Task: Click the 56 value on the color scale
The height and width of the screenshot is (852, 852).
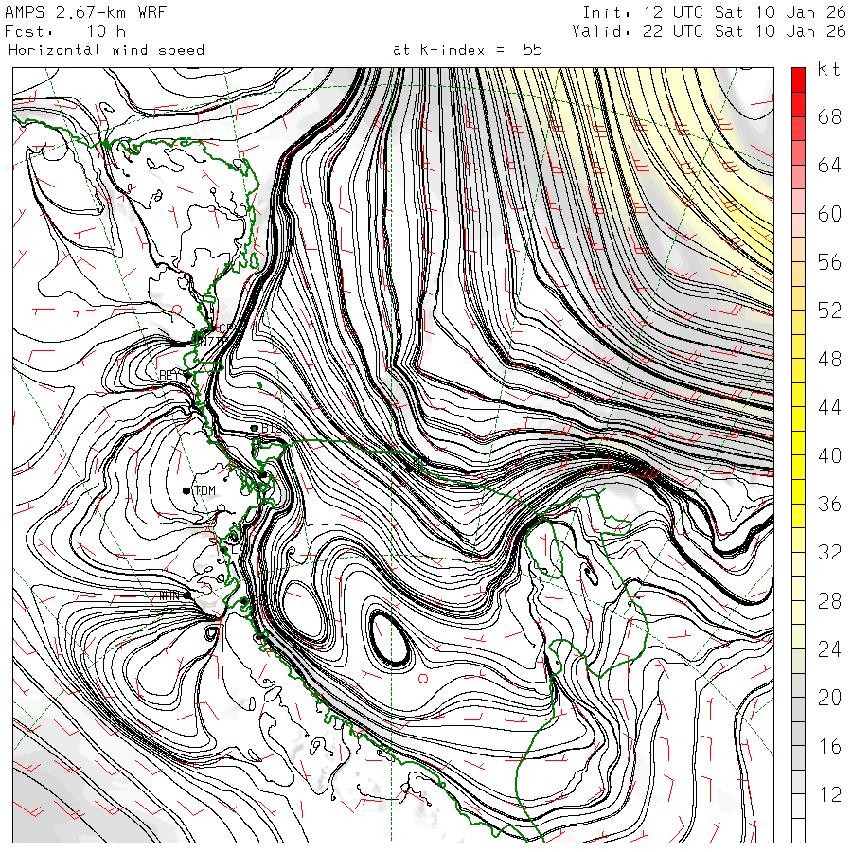Action: [x=829, y=262]
